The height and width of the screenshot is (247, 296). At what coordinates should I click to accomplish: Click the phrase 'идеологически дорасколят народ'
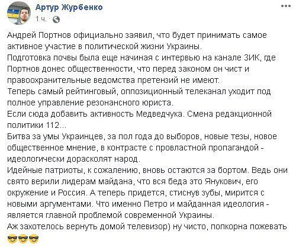tap(73, 159)
